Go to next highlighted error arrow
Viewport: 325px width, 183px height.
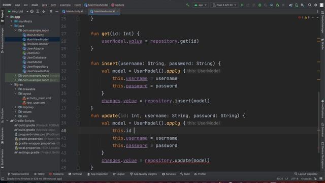317,18
